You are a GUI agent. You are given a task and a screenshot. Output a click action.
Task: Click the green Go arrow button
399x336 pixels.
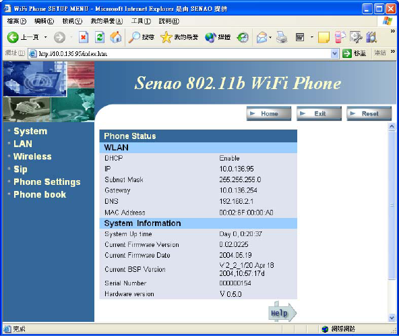click(x=347, y=53)
